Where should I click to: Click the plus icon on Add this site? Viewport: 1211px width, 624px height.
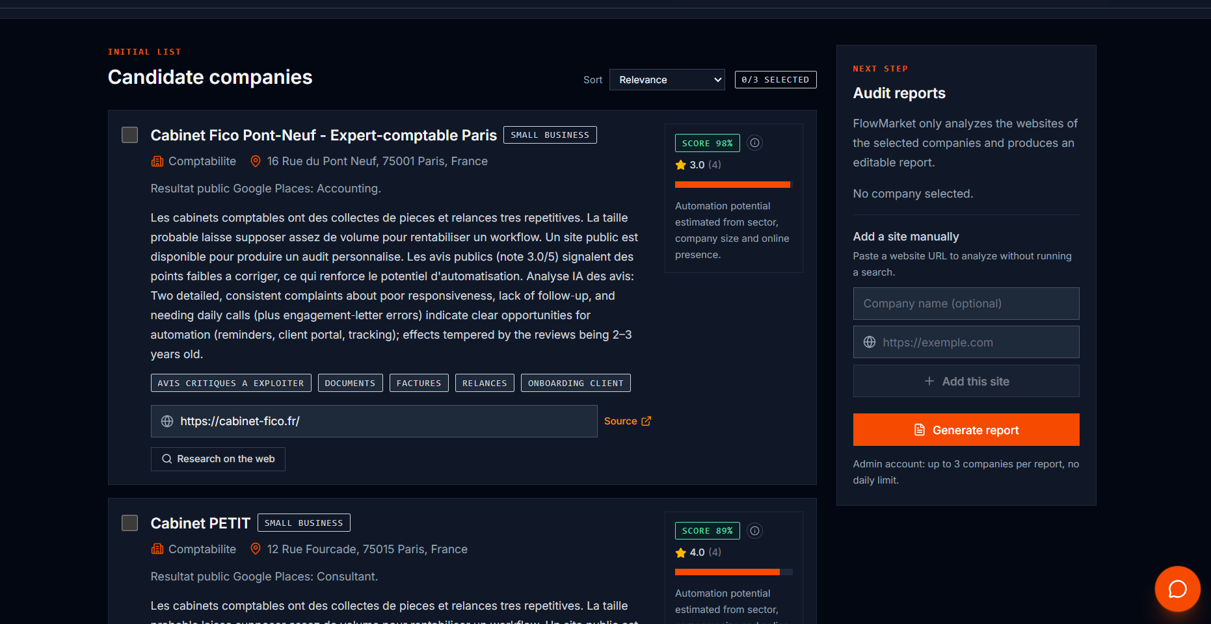(929, 381)
